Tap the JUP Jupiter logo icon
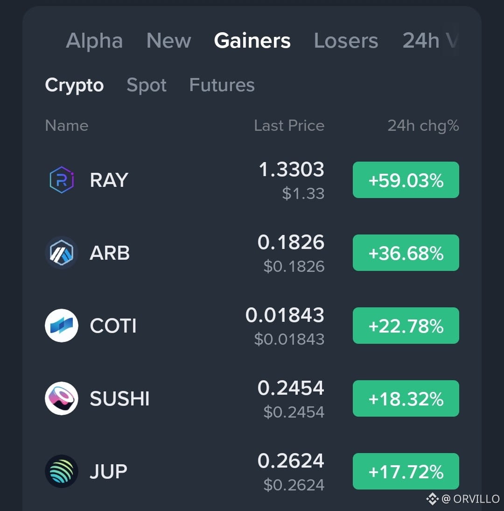 (x=62, y=471)
